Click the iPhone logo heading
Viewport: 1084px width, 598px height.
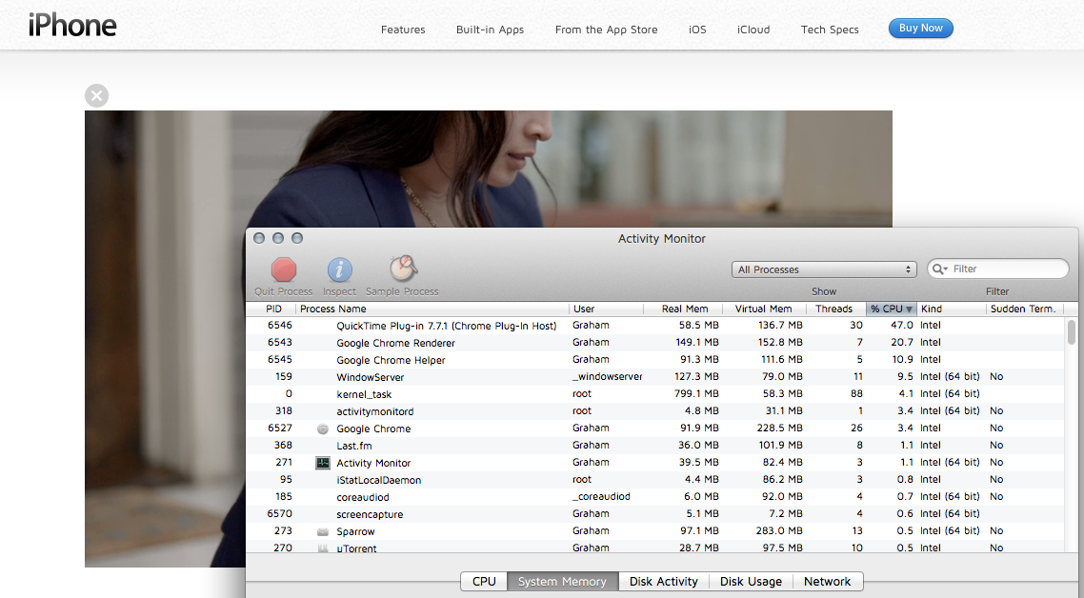point(72,26)
